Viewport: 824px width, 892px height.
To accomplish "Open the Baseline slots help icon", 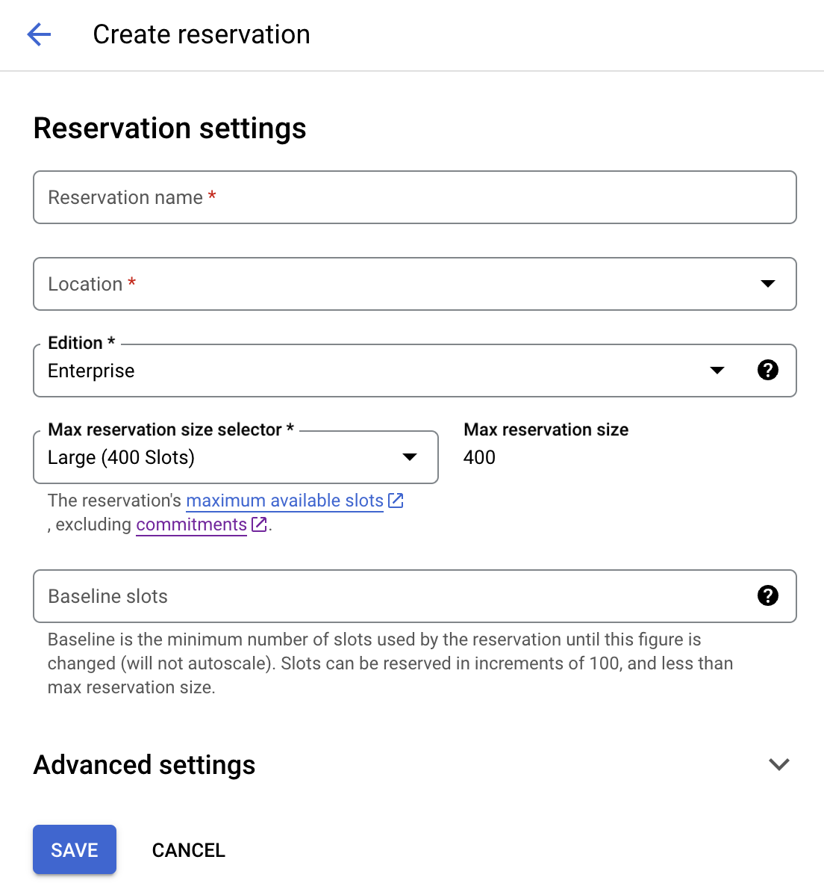I will [x=768, y=596].
